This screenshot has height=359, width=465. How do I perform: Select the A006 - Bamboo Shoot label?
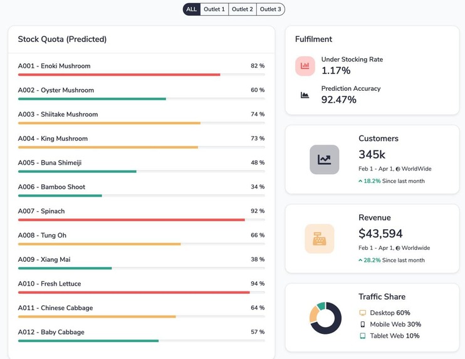51,187
